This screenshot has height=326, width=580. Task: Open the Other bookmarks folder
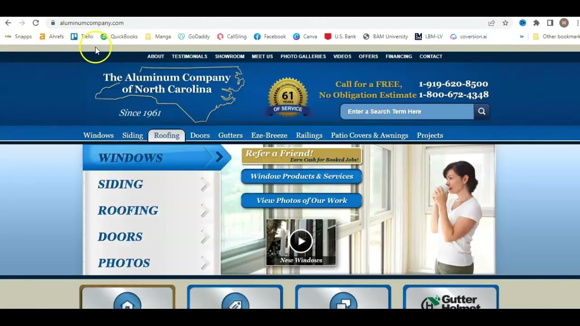(556, 36)
